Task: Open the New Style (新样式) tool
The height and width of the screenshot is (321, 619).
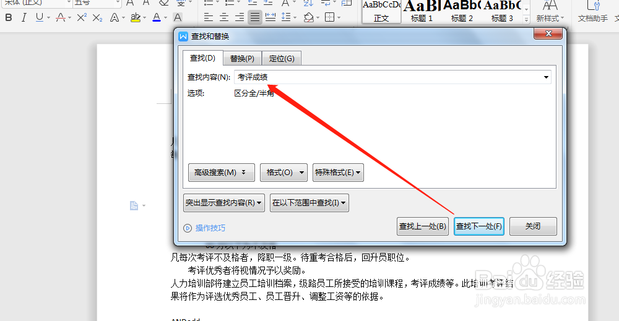Action: click(550, 12)
